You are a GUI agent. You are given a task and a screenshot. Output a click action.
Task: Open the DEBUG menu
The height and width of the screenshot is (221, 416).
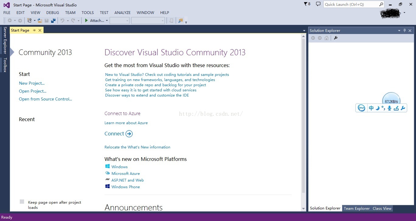pos(53,12)
